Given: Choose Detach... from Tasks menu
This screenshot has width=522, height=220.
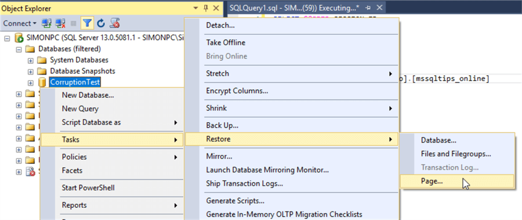Looking at the screenshot, I should [292, 25].
